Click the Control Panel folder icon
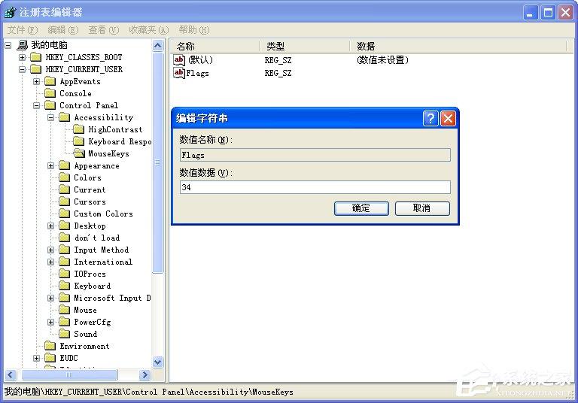The width and height of the screenshot is (578, 403). (50, 105)
